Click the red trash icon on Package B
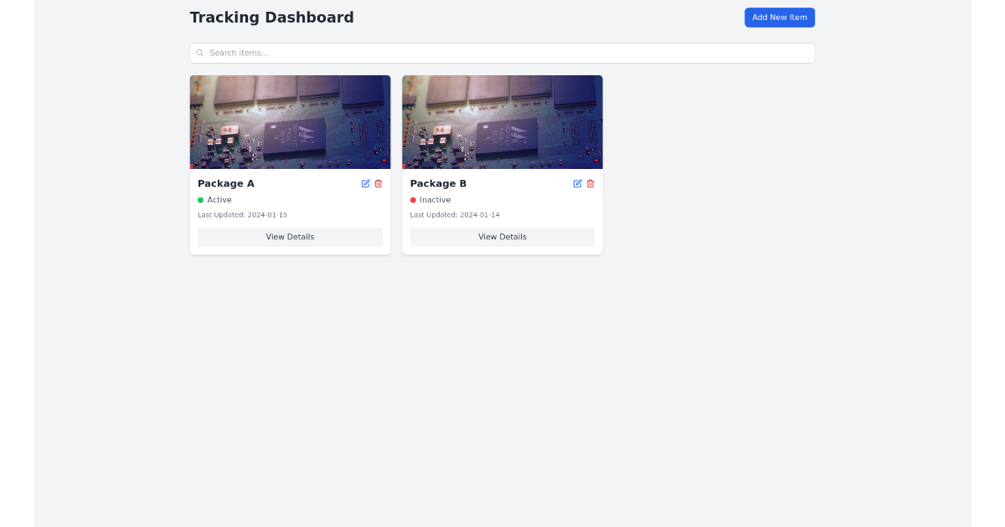 (590, 183)
